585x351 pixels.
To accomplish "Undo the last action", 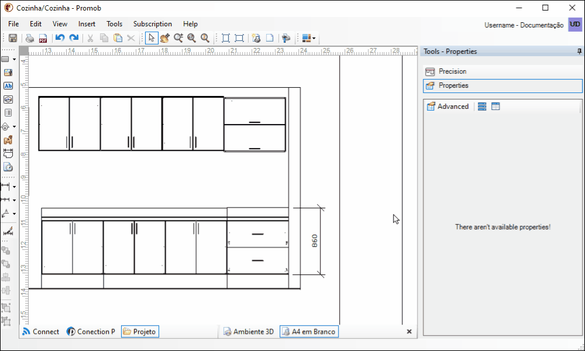I will pyautogui.click(x=60, y=38).
